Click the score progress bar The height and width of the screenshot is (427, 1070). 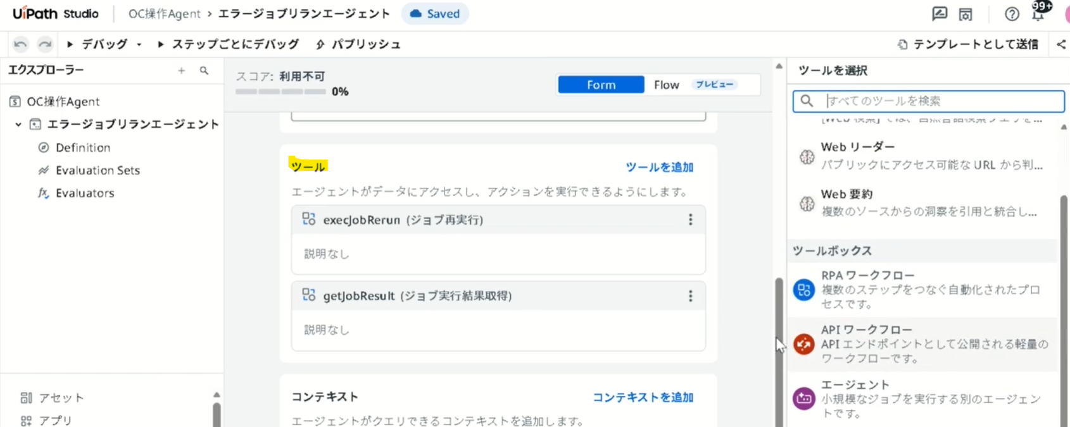(x=280, y=92)
